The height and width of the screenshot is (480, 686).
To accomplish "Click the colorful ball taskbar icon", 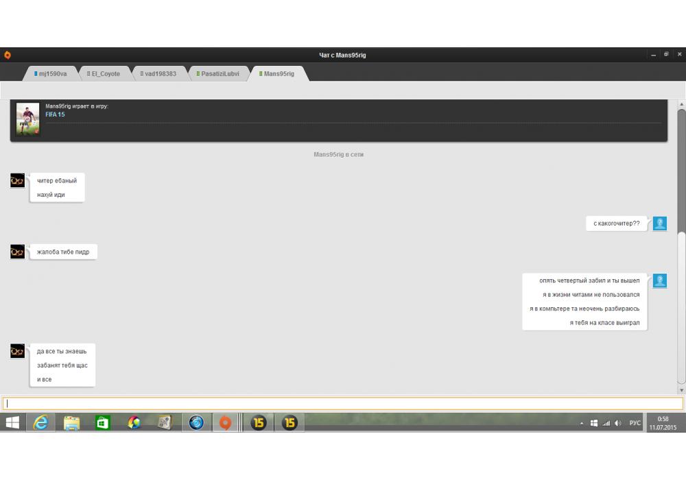I will (x=134, y=422).
